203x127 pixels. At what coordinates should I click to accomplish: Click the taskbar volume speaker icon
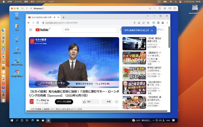160,120
